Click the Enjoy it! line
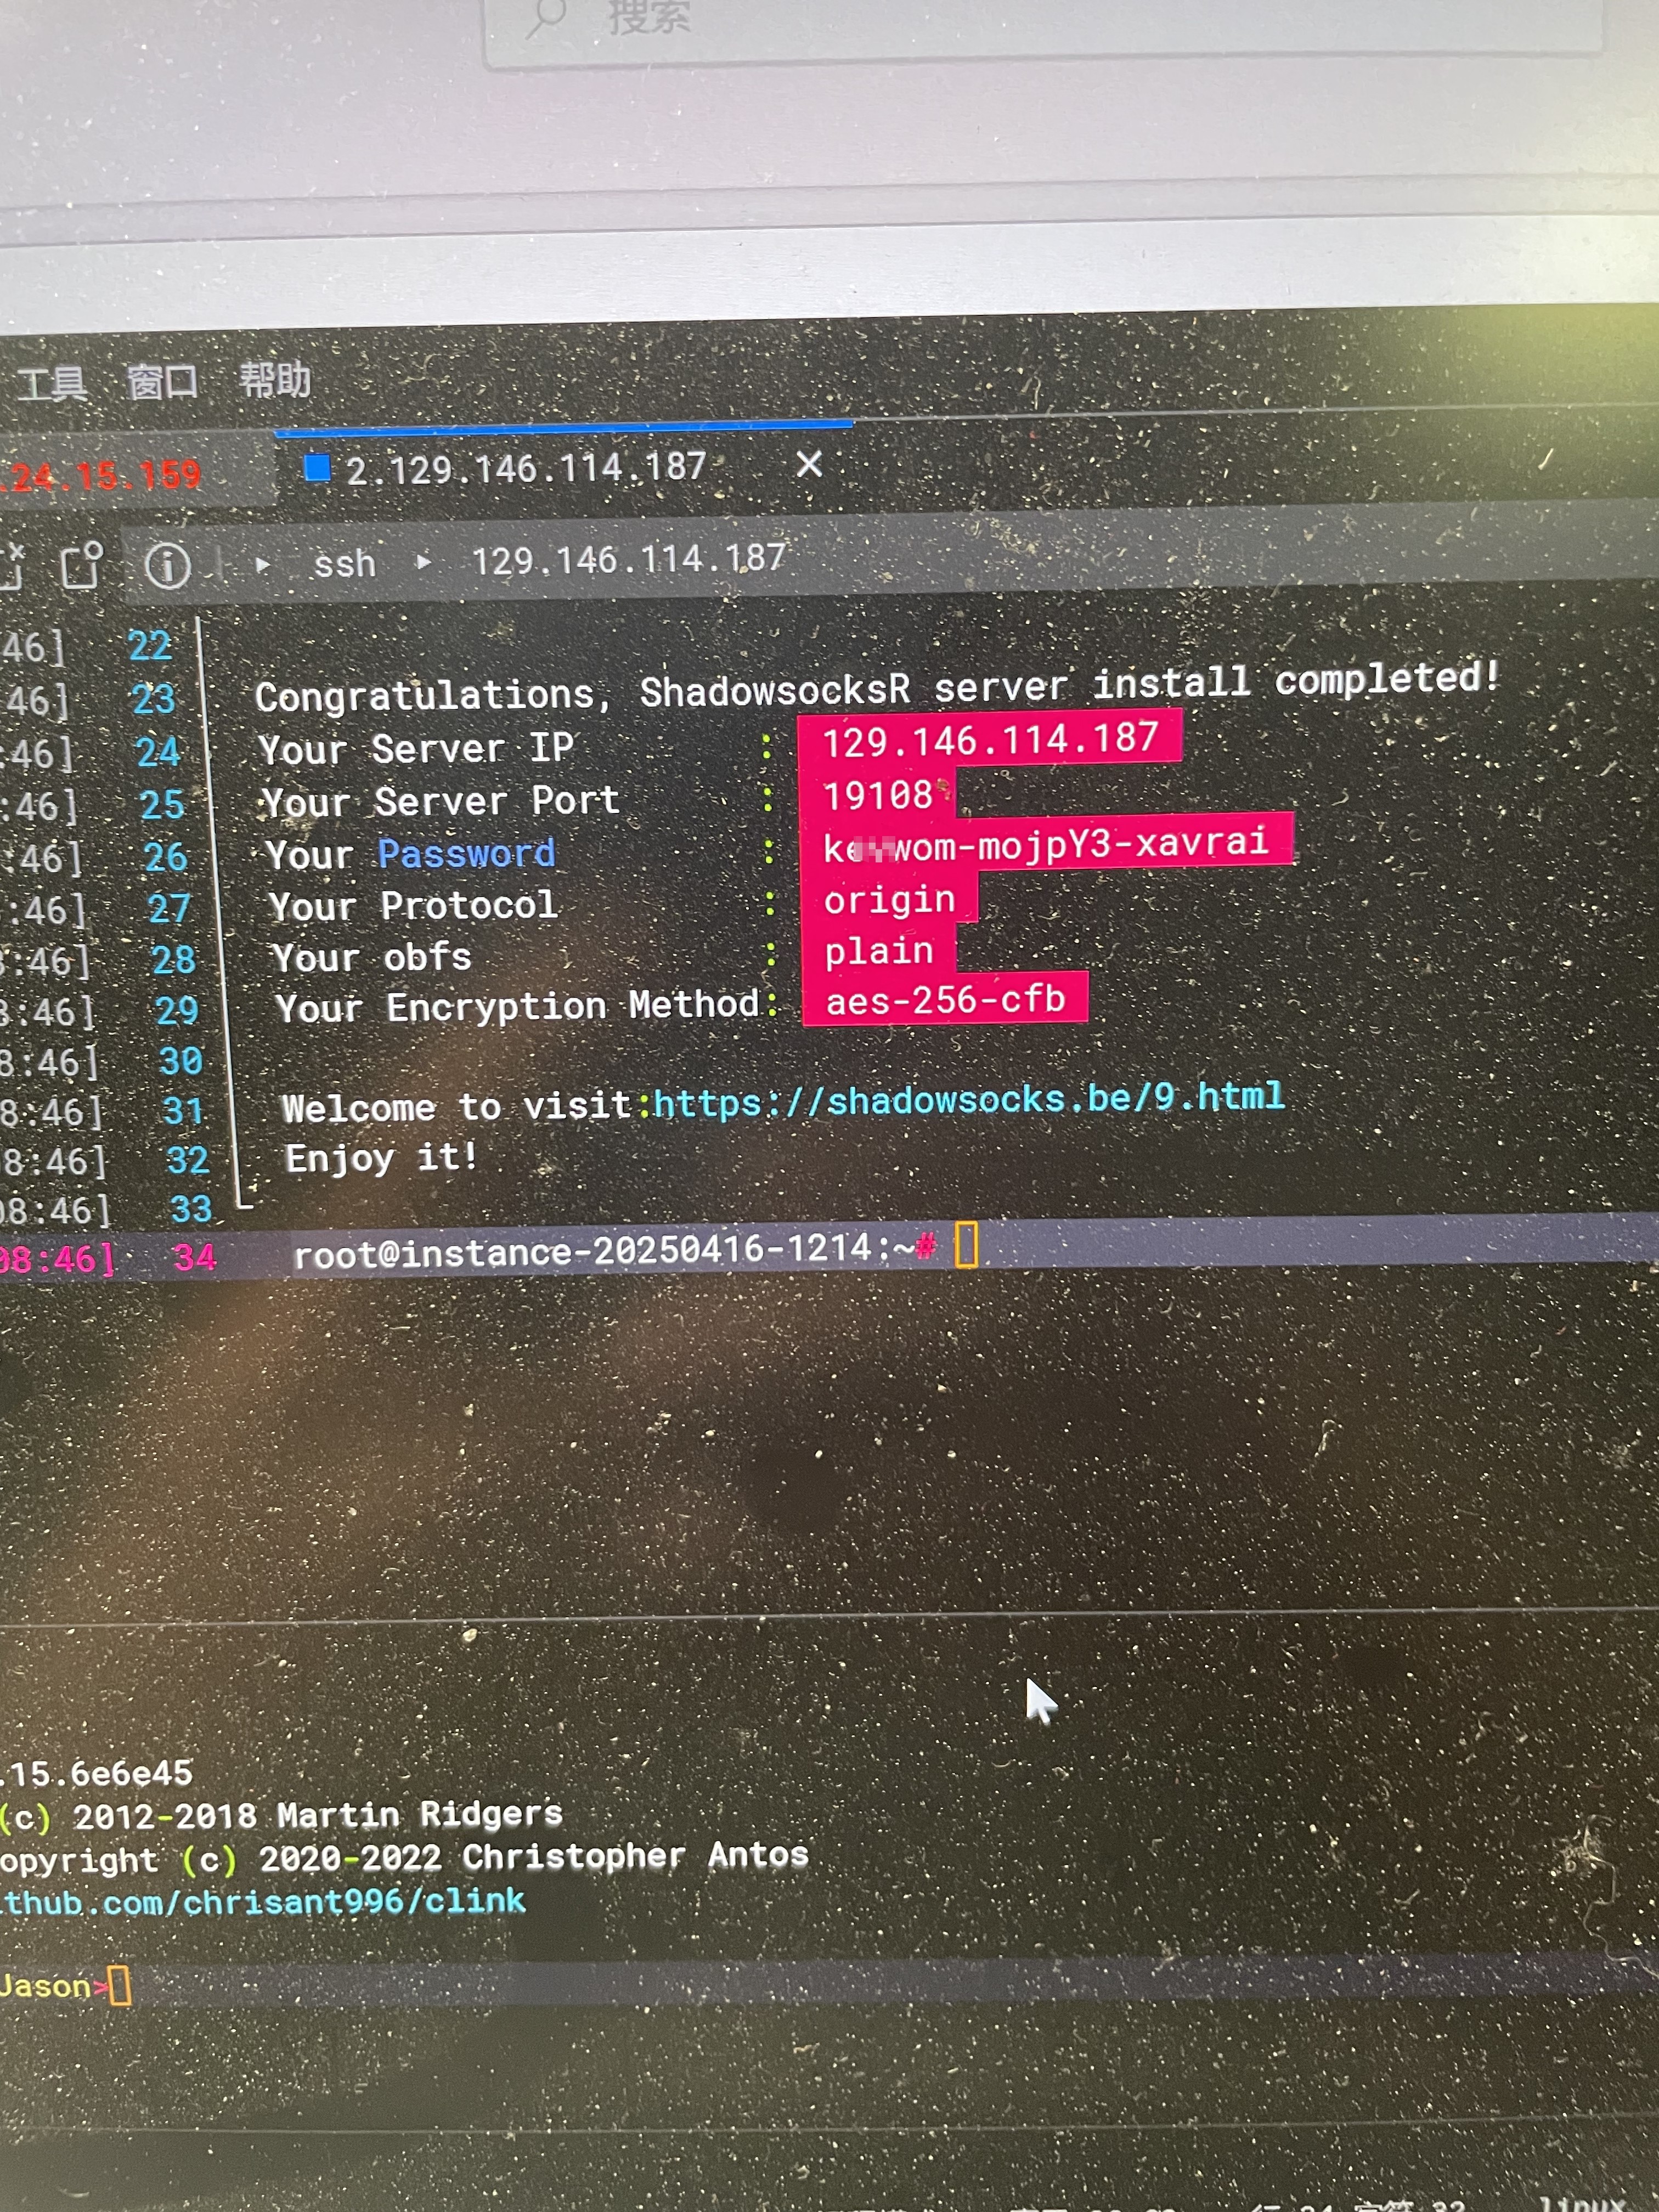 (381, 1158)
